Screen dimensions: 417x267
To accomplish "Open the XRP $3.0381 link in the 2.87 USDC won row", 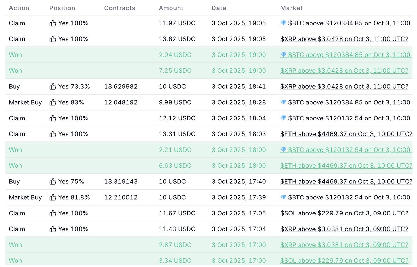I will click(344, 245).
